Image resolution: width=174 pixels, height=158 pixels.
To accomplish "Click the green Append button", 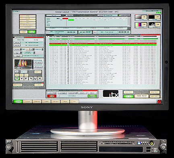I will 92,96.
